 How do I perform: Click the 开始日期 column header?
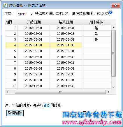[x=34, y=22]
